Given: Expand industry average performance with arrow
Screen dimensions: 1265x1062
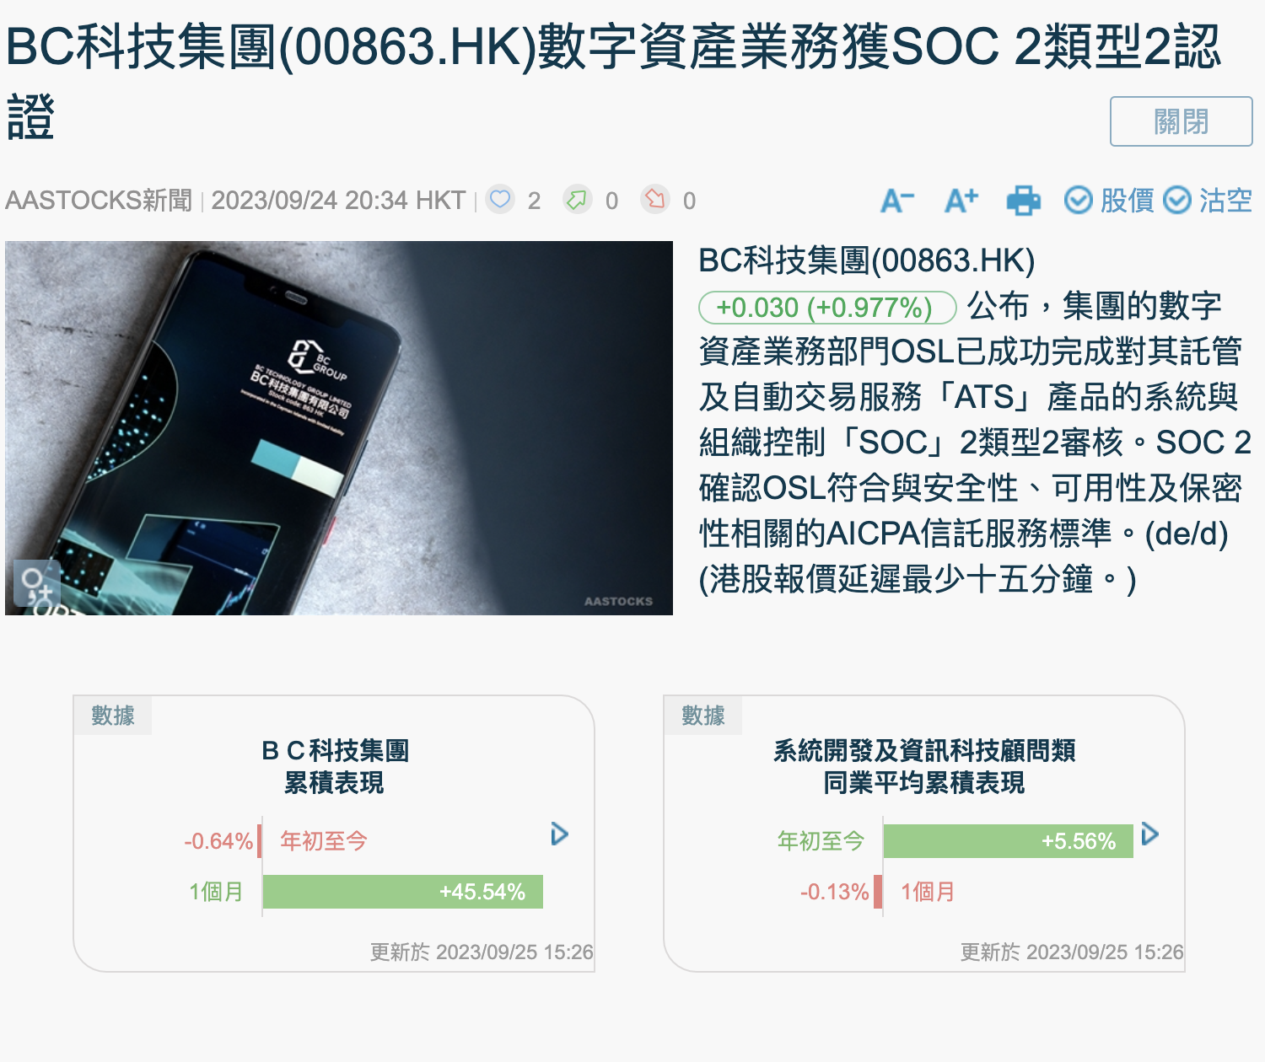Looking at the screenshot, I should 1149,834.
